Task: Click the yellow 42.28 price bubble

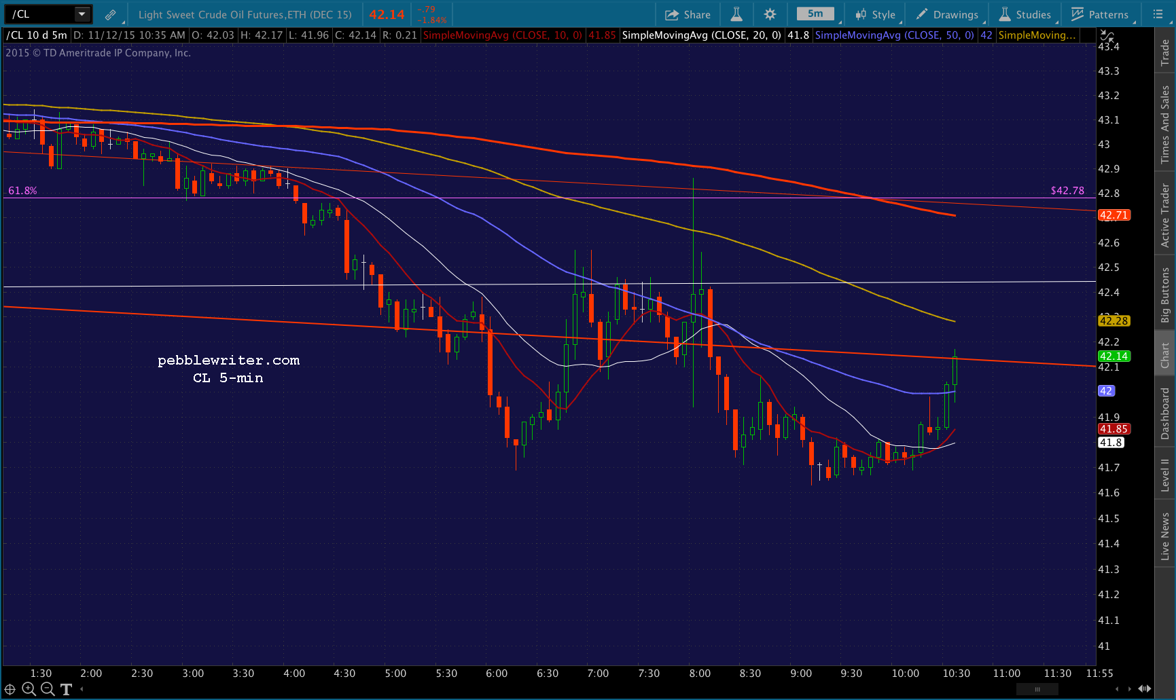Action: coord(1114,320)
